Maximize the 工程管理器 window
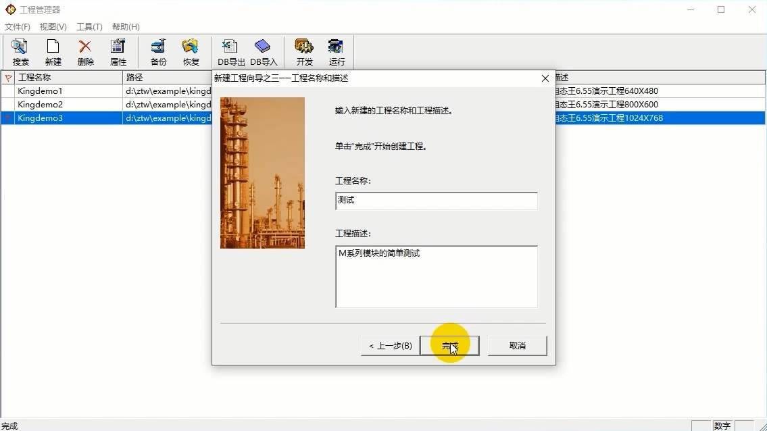767x431 pixels. [721, 9]
